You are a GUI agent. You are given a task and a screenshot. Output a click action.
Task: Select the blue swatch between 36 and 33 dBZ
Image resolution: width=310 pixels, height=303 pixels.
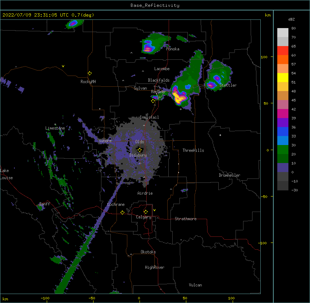click(283, 131)
